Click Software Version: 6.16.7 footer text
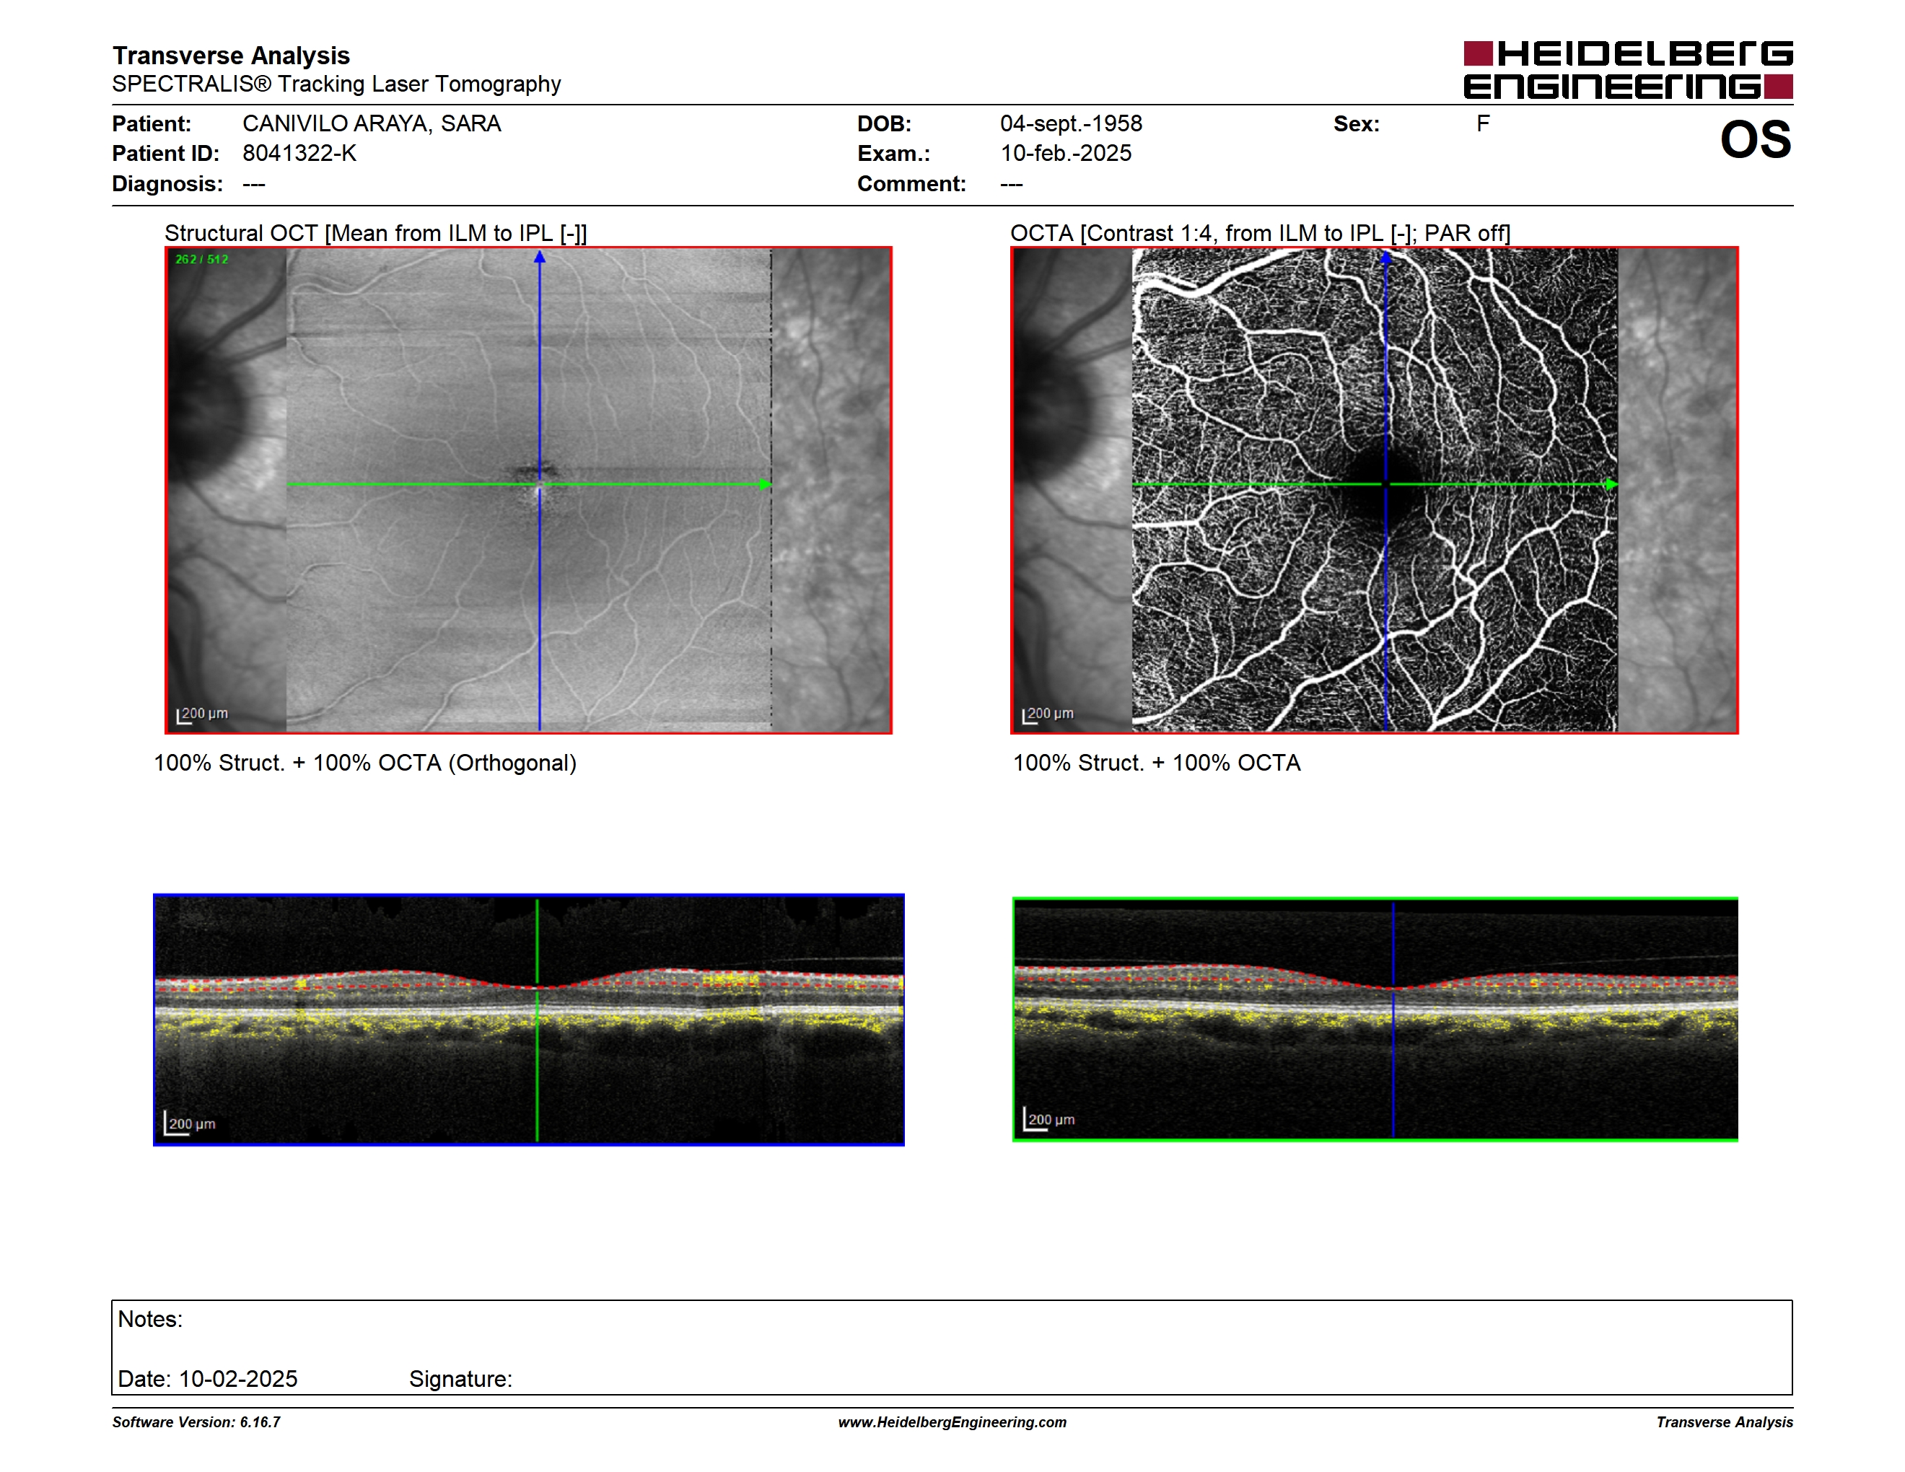The height and width of the screenshot is (1472, 1905). [x=196, y=1422]
